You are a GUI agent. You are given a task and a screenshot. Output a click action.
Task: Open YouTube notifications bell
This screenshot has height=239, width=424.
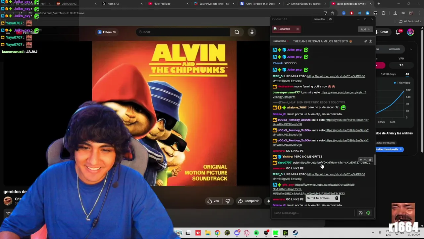pyautogui.click(x=398, y=32)
